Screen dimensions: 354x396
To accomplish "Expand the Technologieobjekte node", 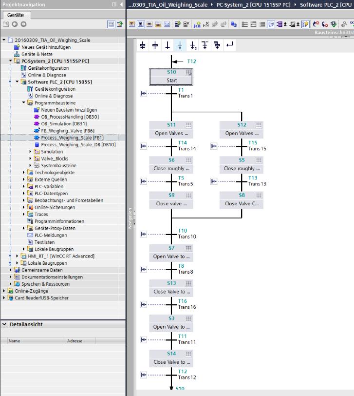I will (x=24, y=173).
